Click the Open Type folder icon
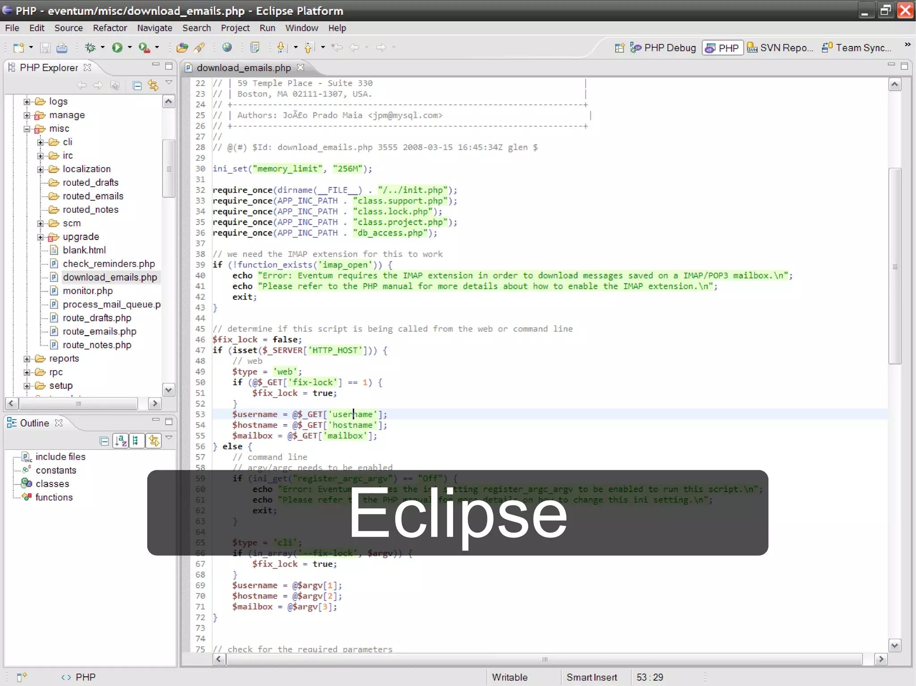The image size is (916, 686). (x=182, y=47)
